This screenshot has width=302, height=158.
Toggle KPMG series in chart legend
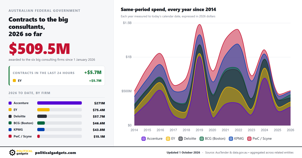tap(236, 138)
